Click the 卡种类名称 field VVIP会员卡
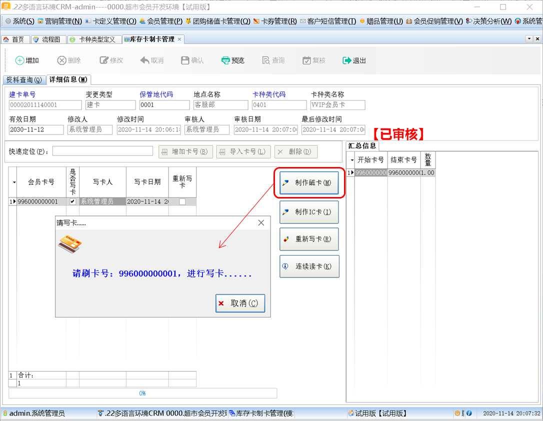The height and width of the screenshot is (421, 543). tap(337, 105)
